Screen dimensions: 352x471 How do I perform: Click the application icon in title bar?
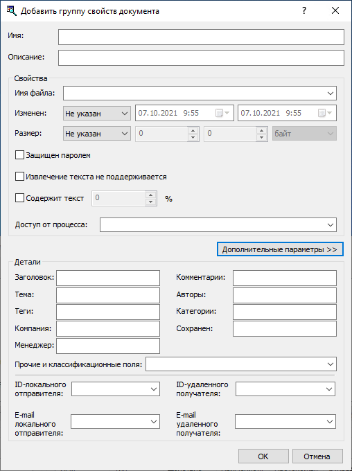pos(11,11)
